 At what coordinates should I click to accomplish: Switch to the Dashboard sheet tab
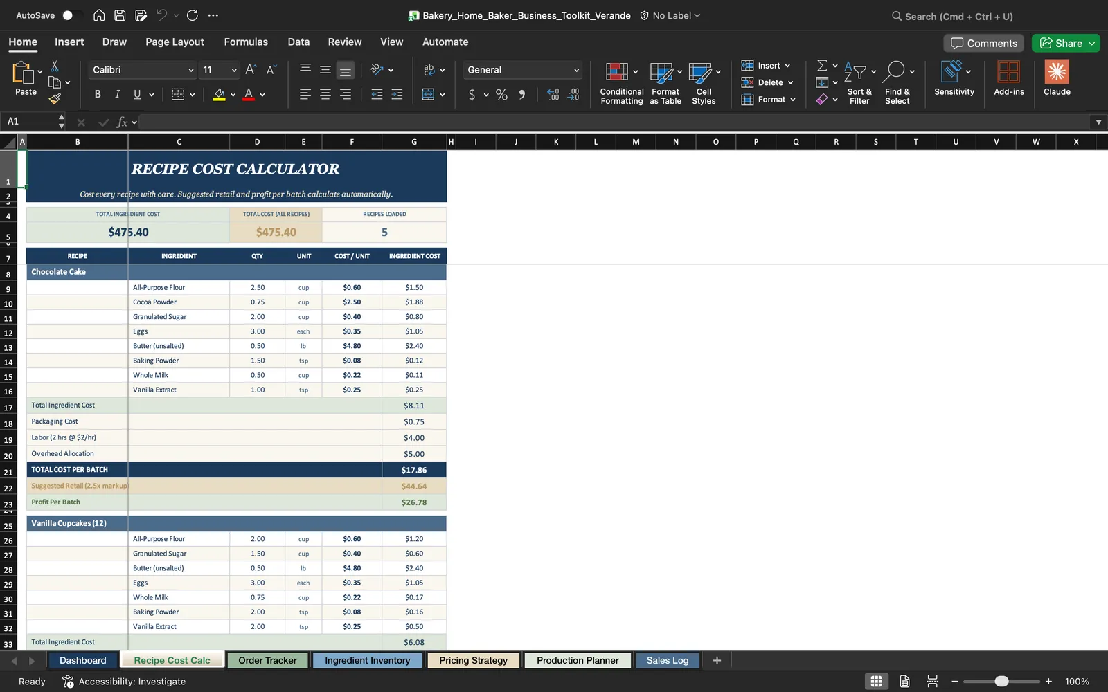83,660
